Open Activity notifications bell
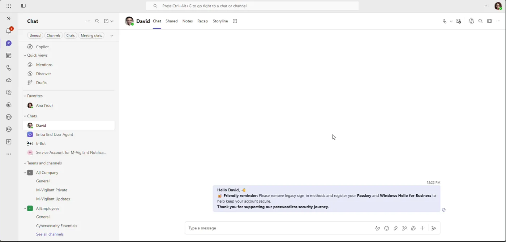 9,31
